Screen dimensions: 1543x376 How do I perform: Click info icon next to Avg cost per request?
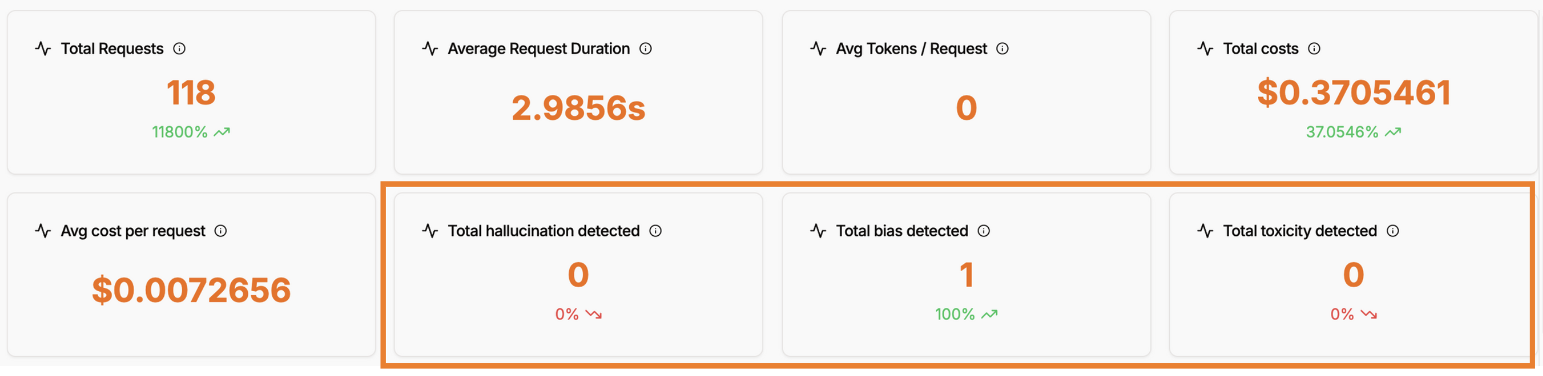tap(221, 231)
